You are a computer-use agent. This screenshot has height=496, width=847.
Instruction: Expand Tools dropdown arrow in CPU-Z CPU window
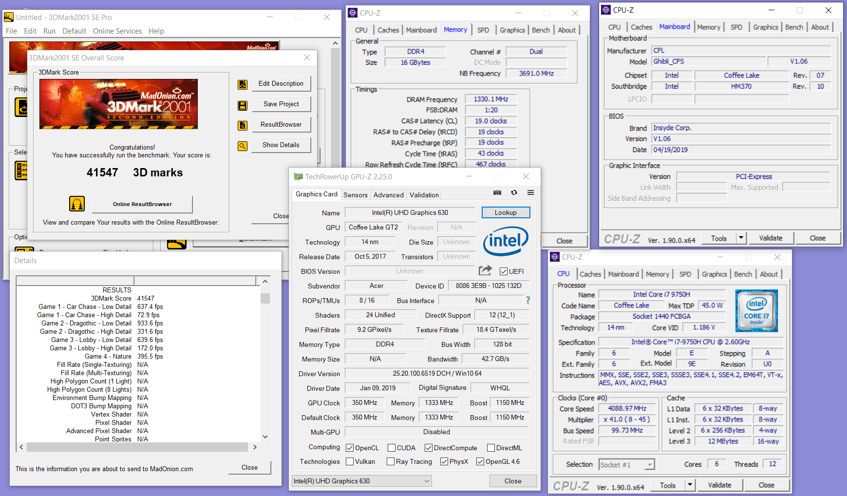click(x=690, y=485)
